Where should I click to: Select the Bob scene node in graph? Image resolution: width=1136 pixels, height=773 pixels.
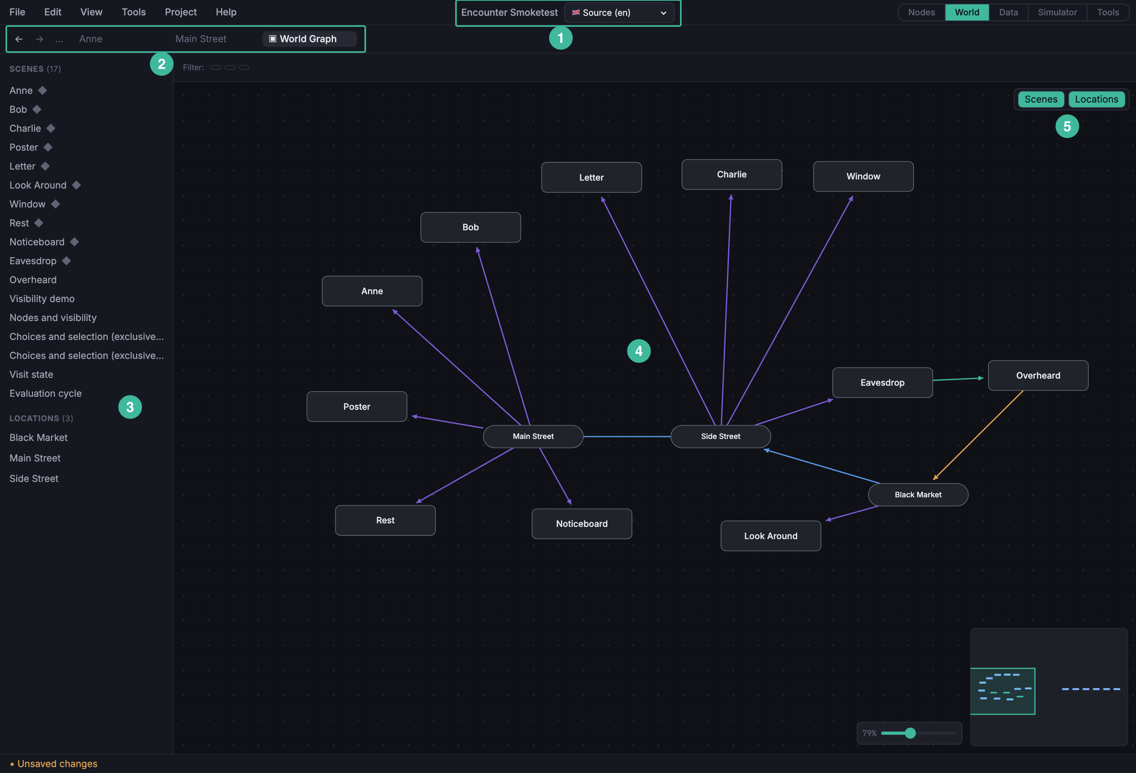tap(471, 227)
